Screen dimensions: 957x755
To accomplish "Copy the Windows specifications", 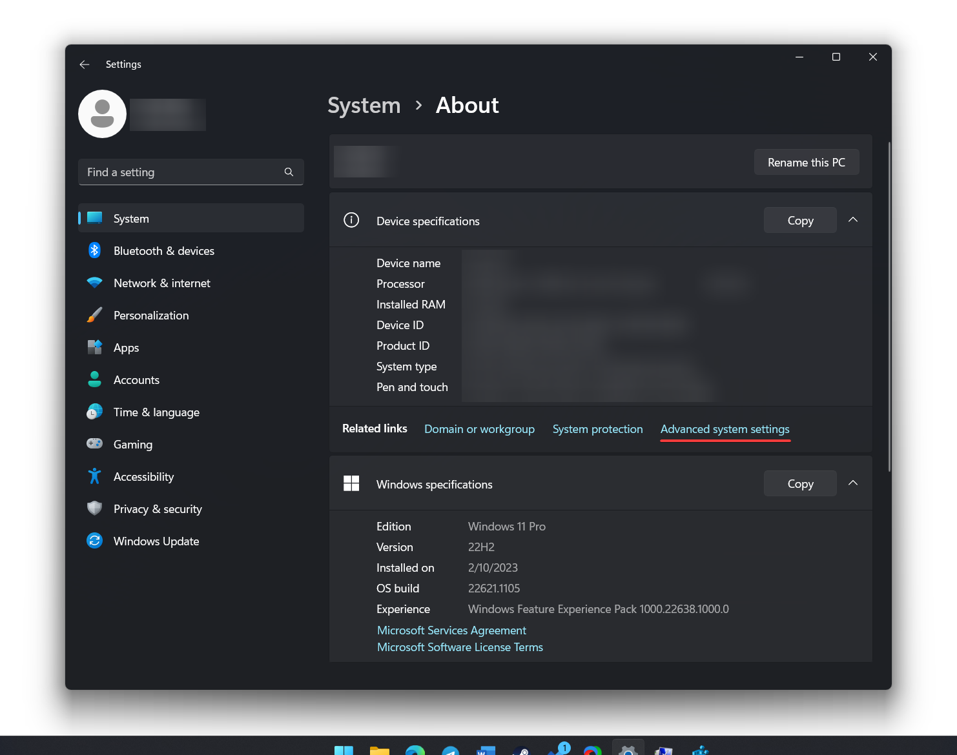I will [x=800, y=483].
